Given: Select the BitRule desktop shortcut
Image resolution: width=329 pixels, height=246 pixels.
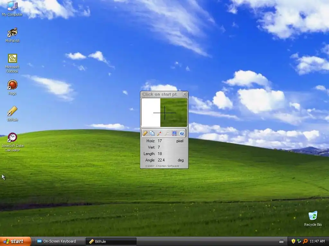Looking at the screenshot, I should (13, 114).
